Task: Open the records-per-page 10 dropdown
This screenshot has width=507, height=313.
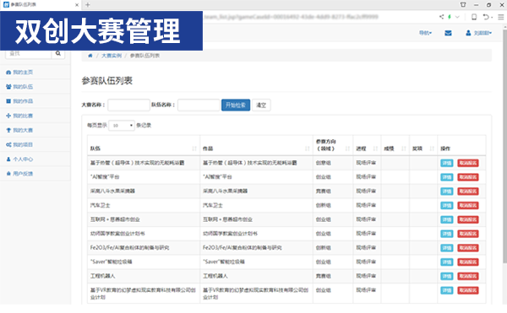Action: pyautogui.click(x=122, y=125)
